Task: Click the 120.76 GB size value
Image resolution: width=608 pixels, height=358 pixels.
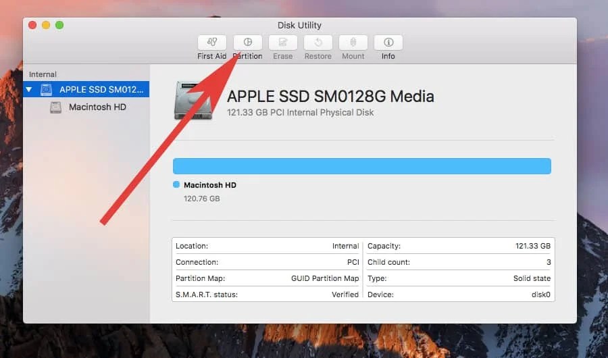Action: tap(201, 199)
